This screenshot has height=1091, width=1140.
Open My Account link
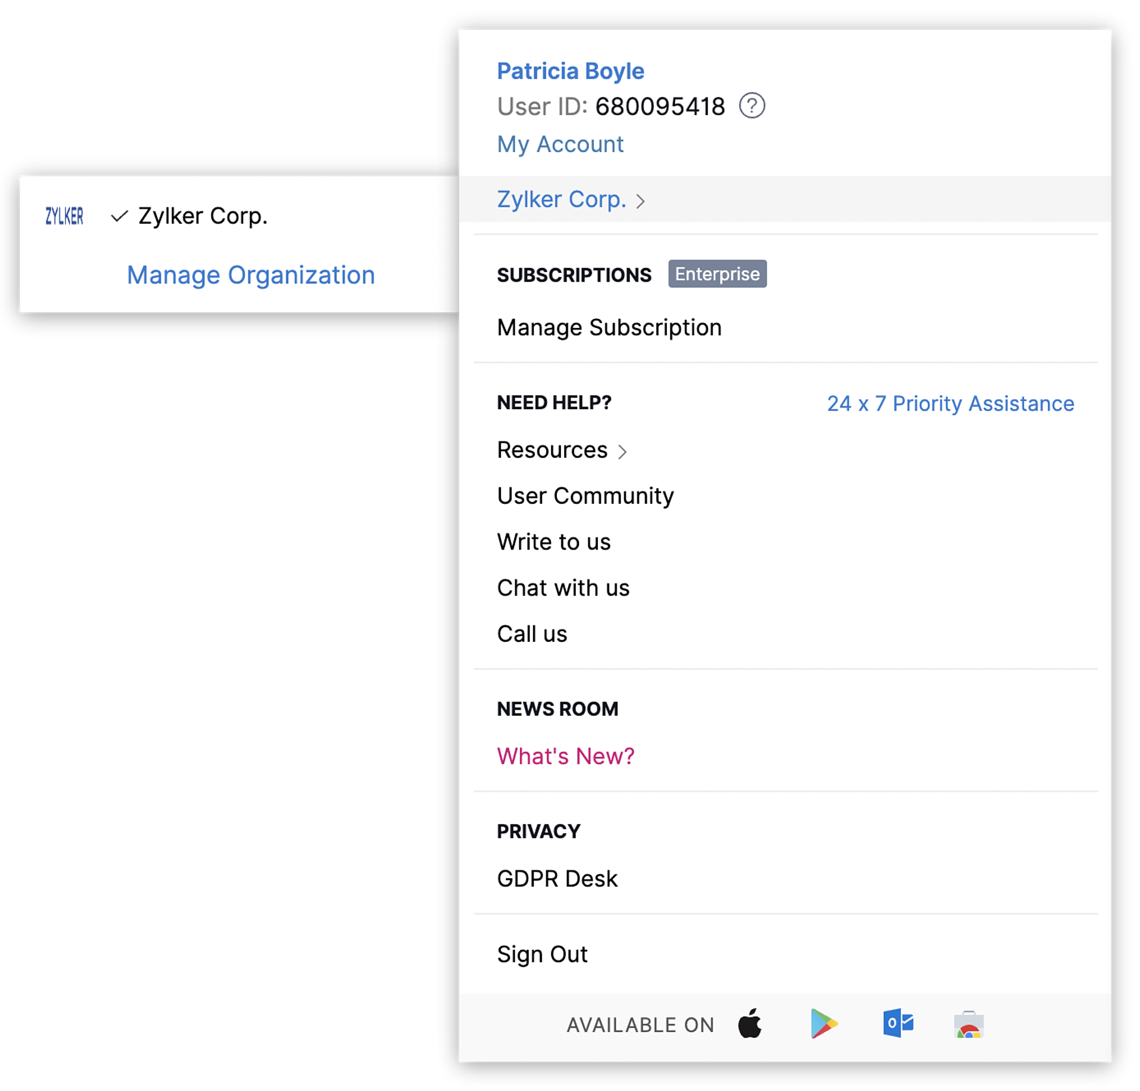pos(560,144)
